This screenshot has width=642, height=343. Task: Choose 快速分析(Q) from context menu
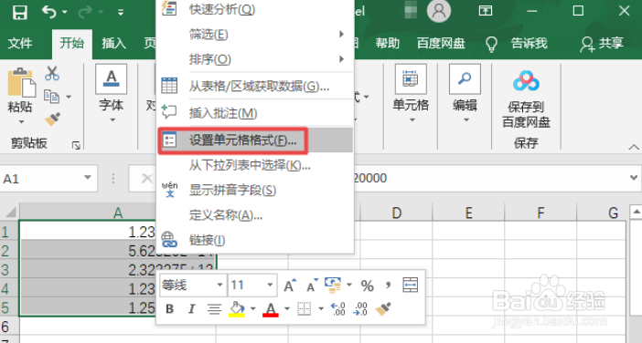[254, 9]
